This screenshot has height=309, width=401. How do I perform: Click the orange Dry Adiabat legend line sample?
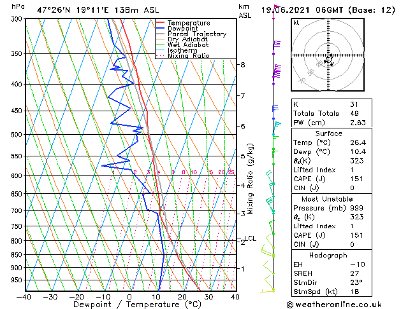[161, 39]
